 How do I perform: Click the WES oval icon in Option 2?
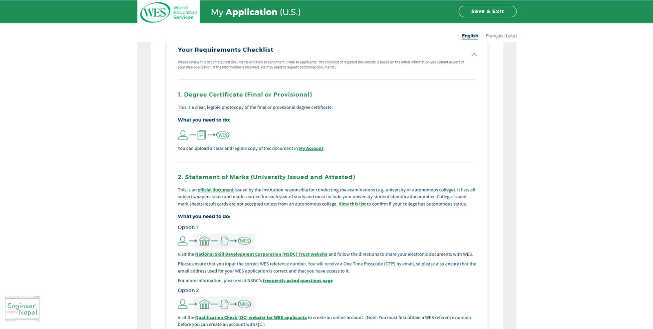[x=244, y=304]
